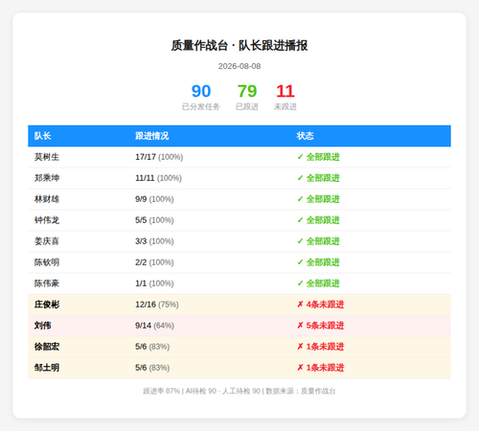This screenshot has height=431, width=479.
Task: Click 全部跟进 status for 林财雄
Action: (x=318, y=199)
